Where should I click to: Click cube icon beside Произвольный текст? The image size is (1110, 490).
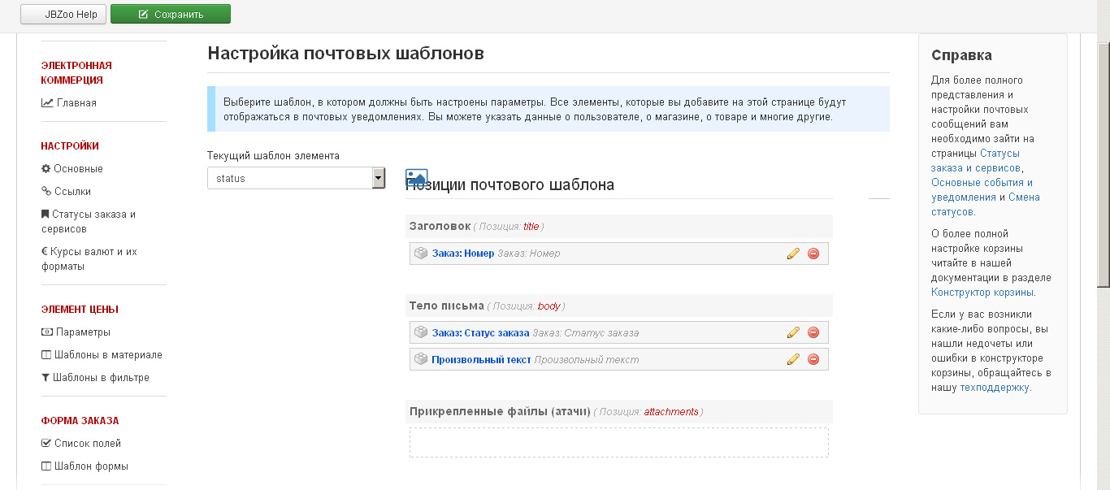(x=421, y=359)
